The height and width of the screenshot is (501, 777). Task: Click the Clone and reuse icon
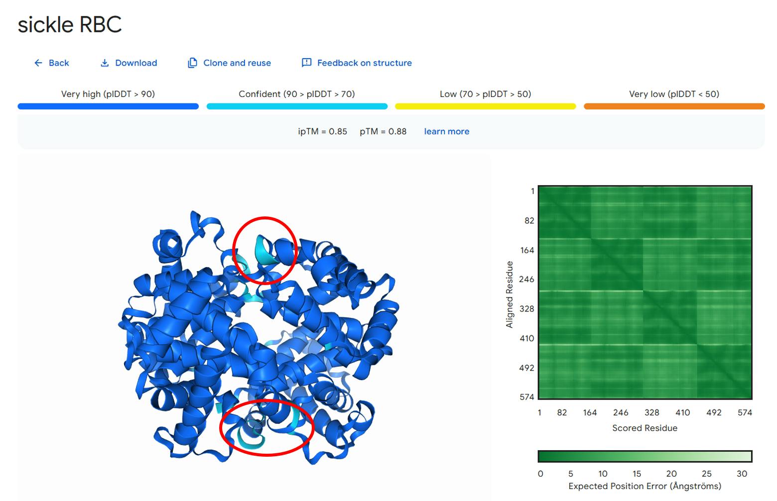[192, 63]
